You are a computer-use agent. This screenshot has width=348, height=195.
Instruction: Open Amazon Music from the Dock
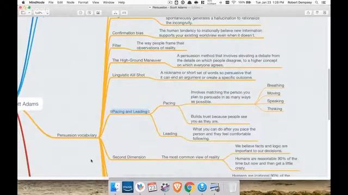point(128,187)
